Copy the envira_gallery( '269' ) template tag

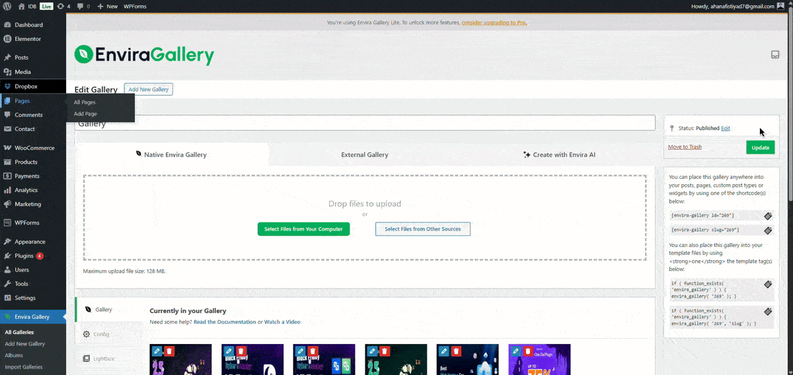(x=768, y=284)
